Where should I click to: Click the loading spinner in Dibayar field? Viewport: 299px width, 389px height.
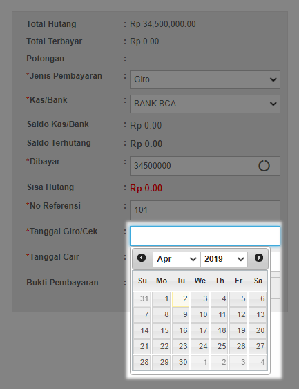click(x=264, y=166)
